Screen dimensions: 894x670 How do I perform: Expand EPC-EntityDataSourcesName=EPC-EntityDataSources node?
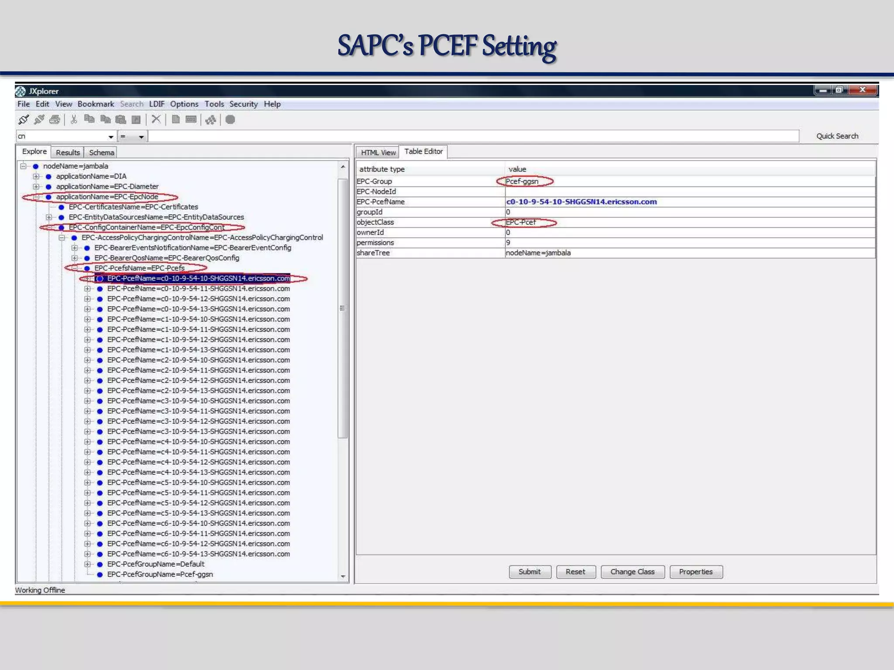pyautogui.click(x=49, y=217)
